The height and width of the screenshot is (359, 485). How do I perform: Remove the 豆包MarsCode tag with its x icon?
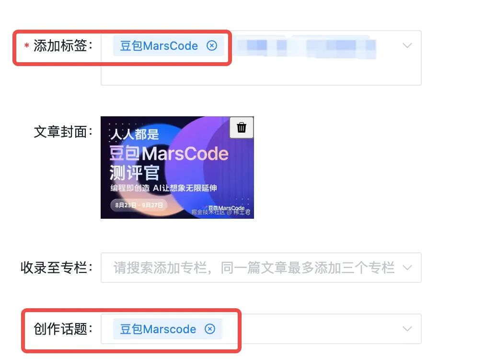[212, 46]
